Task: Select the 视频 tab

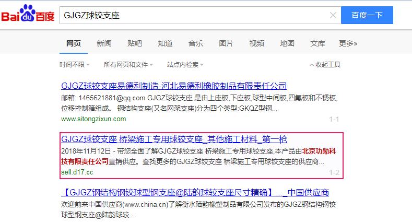Action: click(x=256, y=43)
